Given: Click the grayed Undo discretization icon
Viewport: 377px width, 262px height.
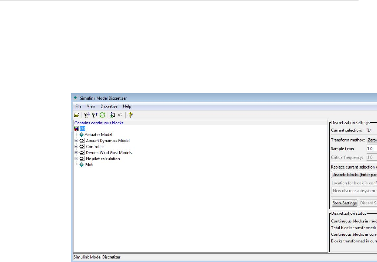Looking at the screenshot, I should (x=120, y=115).
